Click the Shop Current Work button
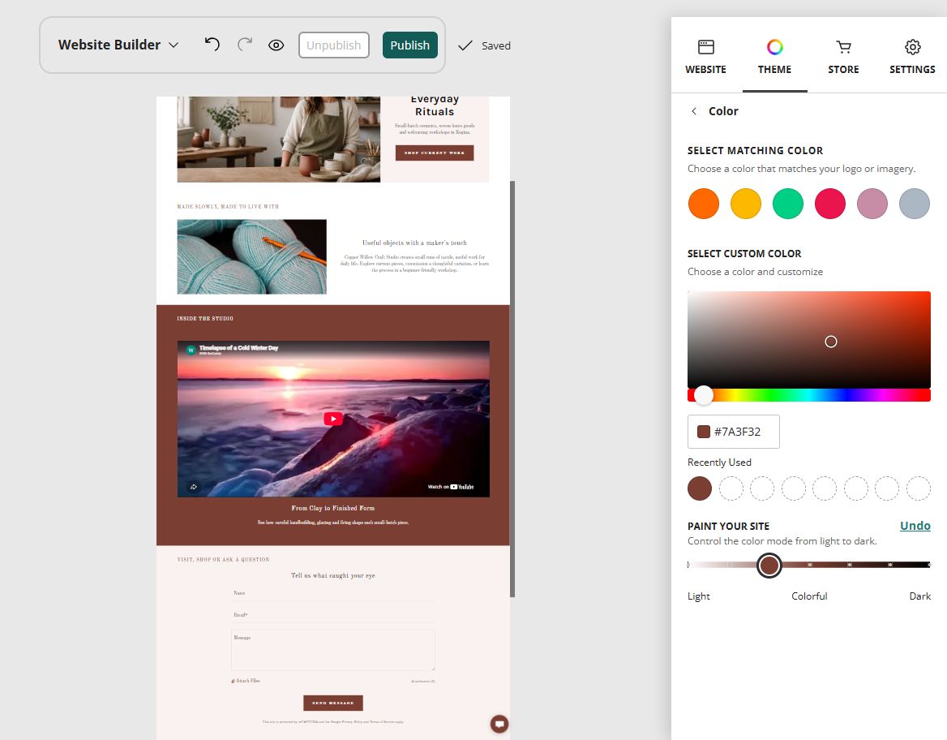This screenshot has height=740, width=947. pyautogui.click(x=435, y=153)
